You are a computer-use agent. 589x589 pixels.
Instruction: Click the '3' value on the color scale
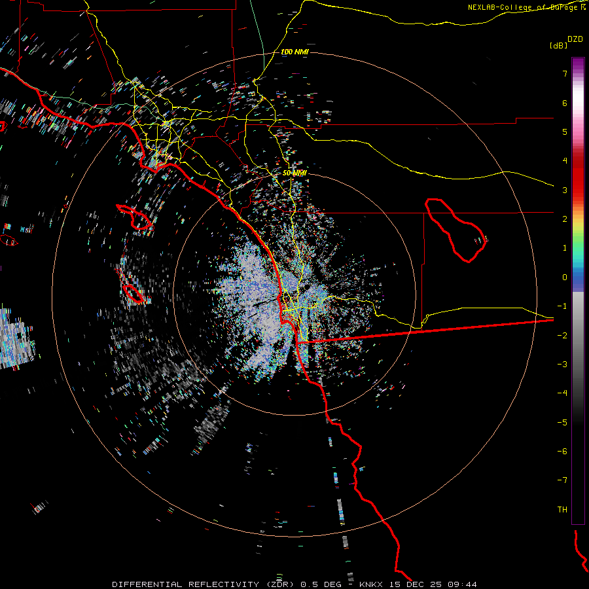coord(565,190)
